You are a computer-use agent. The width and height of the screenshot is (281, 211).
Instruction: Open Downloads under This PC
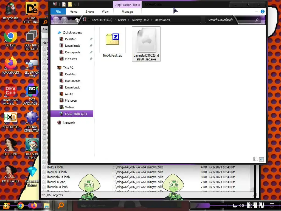point(70,87)
